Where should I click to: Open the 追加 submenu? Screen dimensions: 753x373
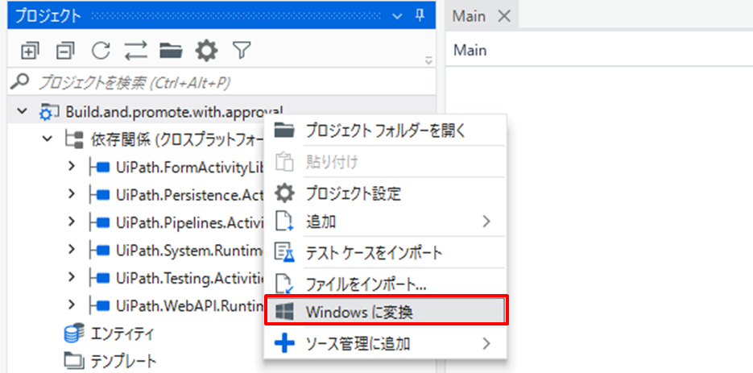386,221
